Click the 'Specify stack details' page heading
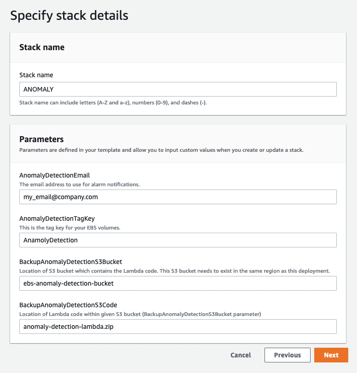 [69, 16]
